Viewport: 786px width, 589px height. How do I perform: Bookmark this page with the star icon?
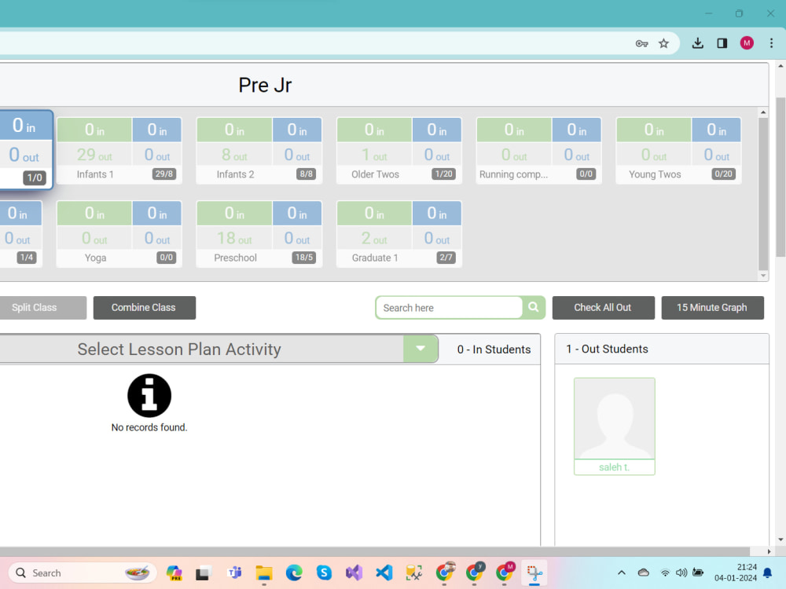[x=663, y=43]
